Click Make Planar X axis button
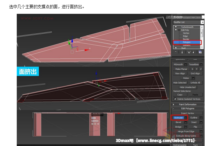This screenshot has height=146, width=206. click(192, 69)
